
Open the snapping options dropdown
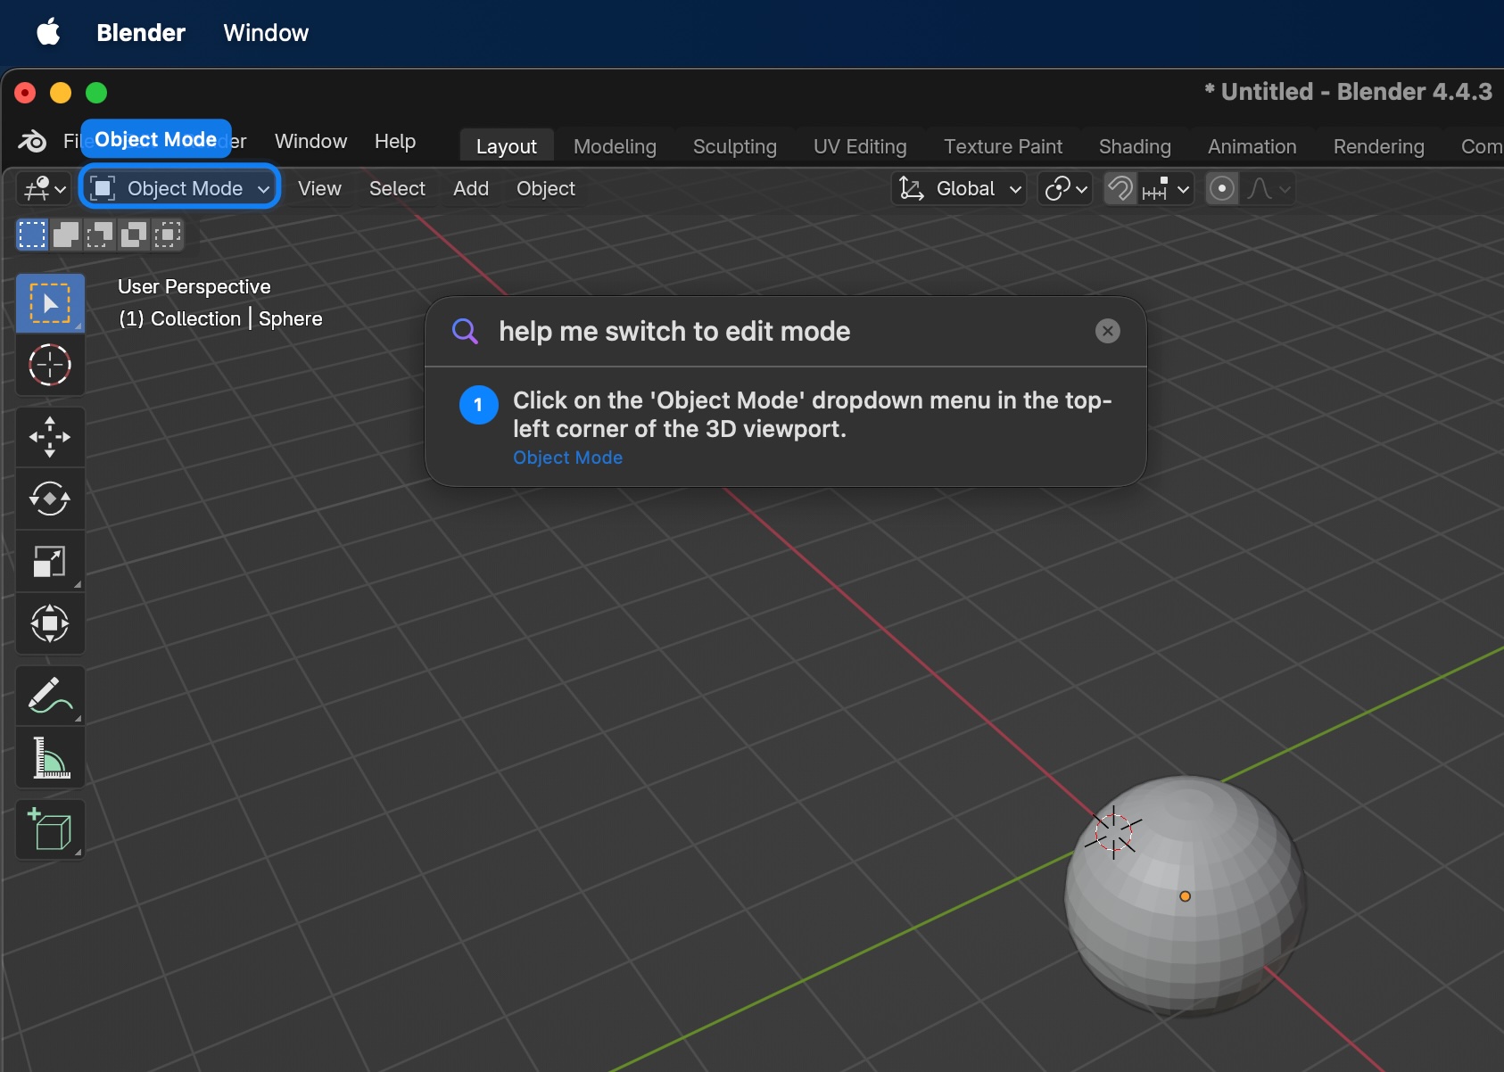(x=1165, y=188)
